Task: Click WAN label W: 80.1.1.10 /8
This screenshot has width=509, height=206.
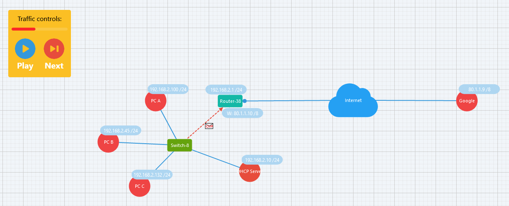Action: [x=243, y=113]
